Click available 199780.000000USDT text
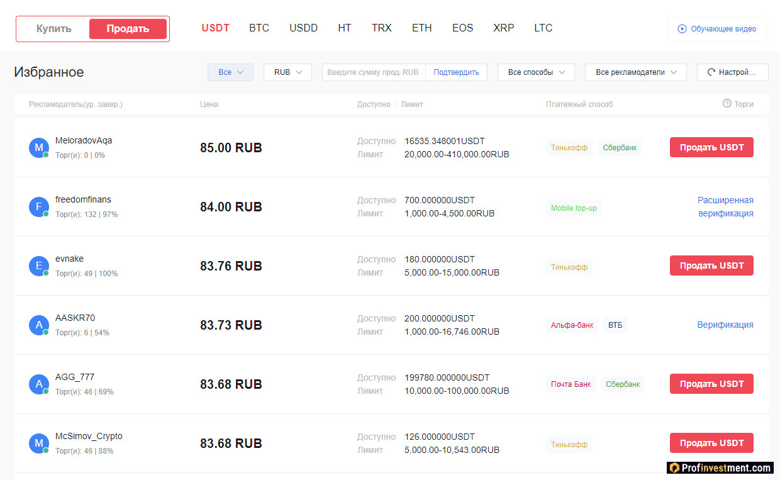The width and height of the screenshot is (780, 480). [x=447, y=378]
